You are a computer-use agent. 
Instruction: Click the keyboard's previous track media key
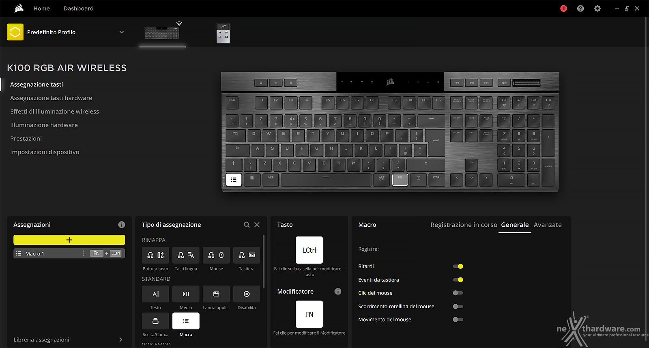click(x=457, y=83)
